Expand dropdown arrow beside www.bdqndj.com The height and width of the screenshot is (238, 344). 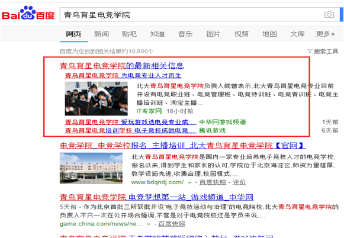[x=189, y=182]
